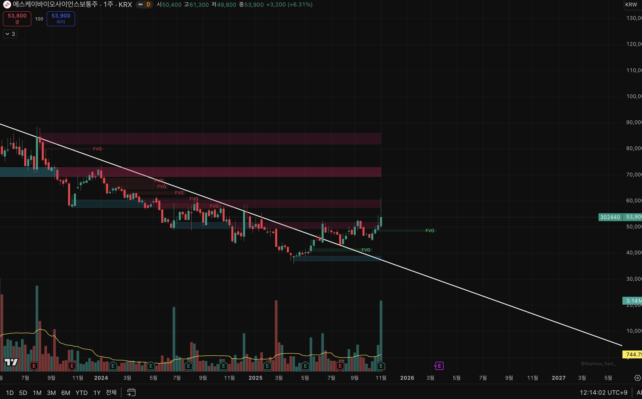Click the July 2025 red earnings badge
The image size is (642, 399).
340,366
